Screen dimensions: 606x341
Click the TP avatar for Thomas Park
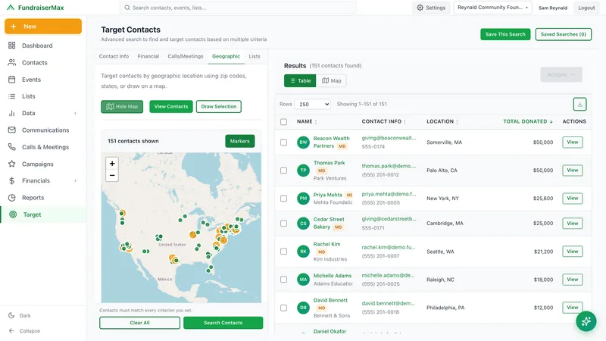click(304, 170)
